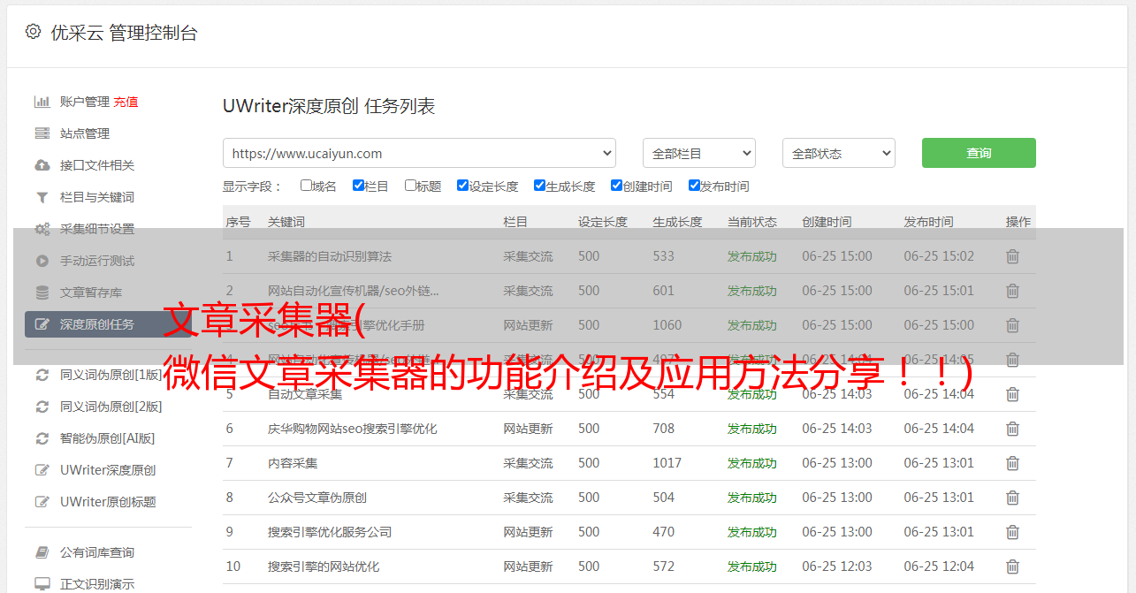Open the 全部状态 filter dropdown
1136x593 pixels.
[838, 153]
